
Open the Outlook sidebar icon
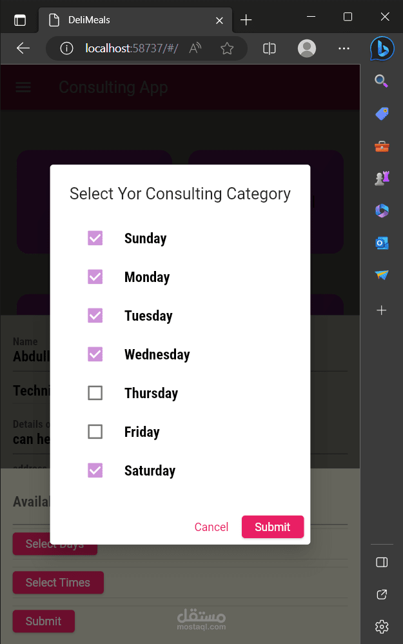382,243
